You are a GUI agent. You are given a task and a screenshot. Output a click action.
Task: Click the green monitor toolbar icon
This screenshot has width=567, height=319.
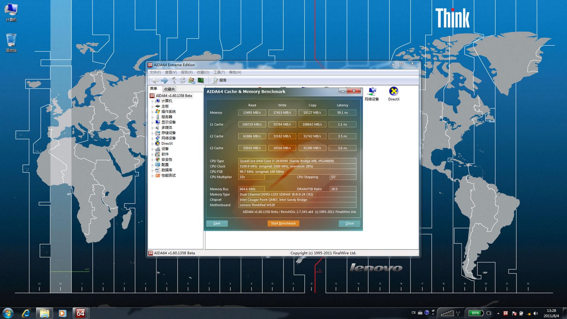pyautogui.click(x=201, y=80)
